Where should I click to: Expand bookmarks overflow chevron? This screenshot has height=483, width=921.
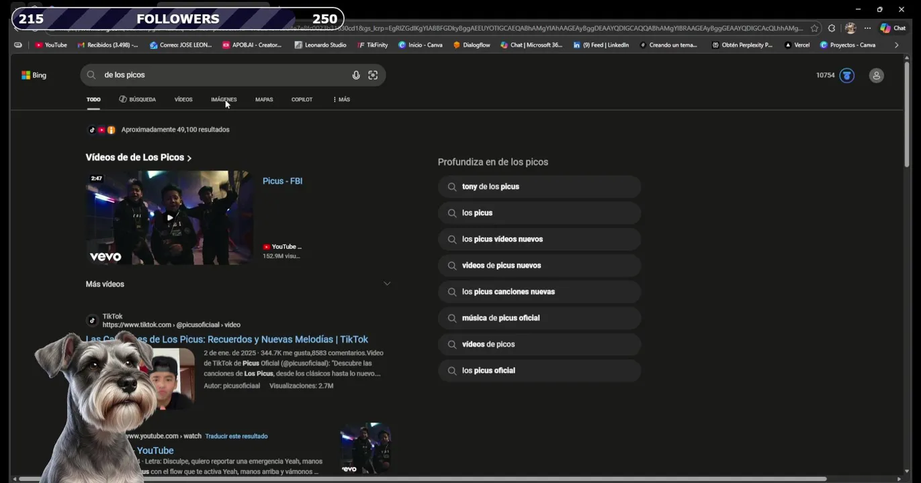896,45
